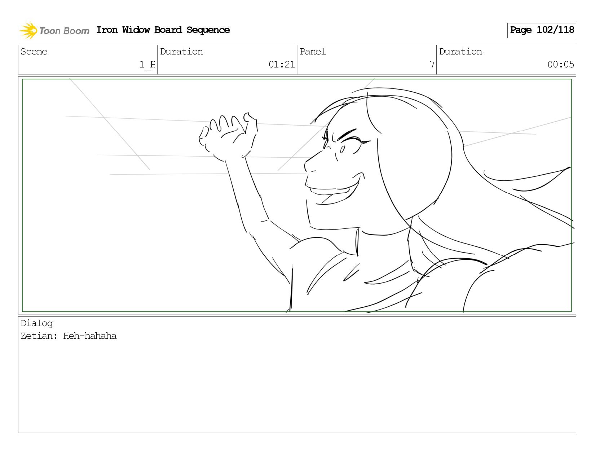
Task: Click the 'Scene' header label
Action: click(x=34, y=52)
